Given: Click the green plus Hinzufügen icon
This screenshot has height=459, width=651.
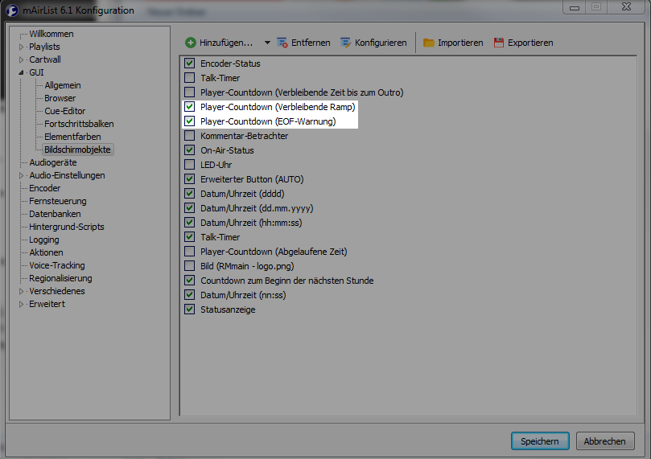Looking at the screenshot, I should pyautogui.click(x=191, y=43).
